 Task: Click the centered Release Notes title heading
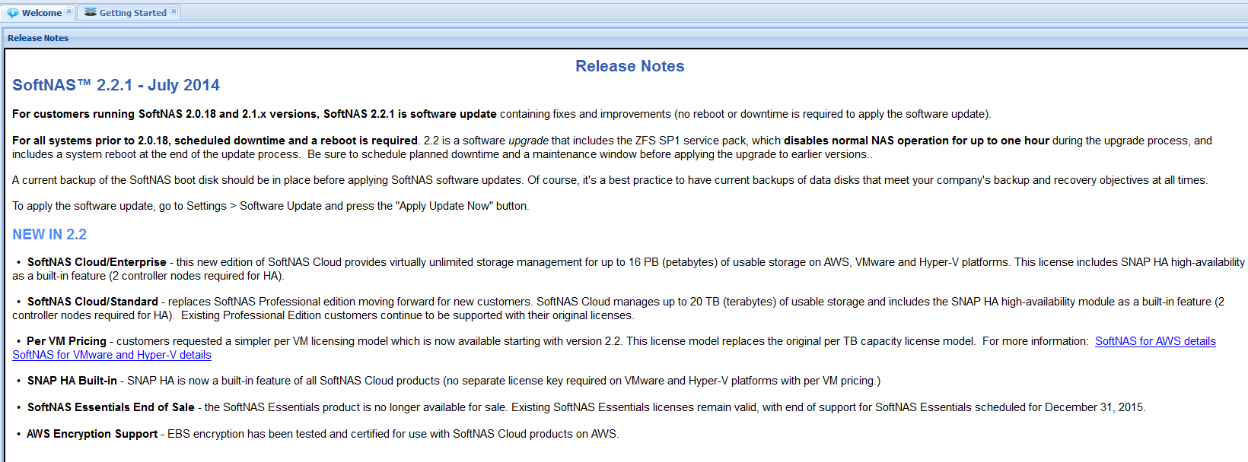coord(629,66)
